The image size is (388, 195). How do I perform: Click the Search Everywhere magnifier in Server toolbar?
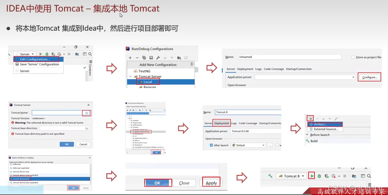tap(90, 54)
